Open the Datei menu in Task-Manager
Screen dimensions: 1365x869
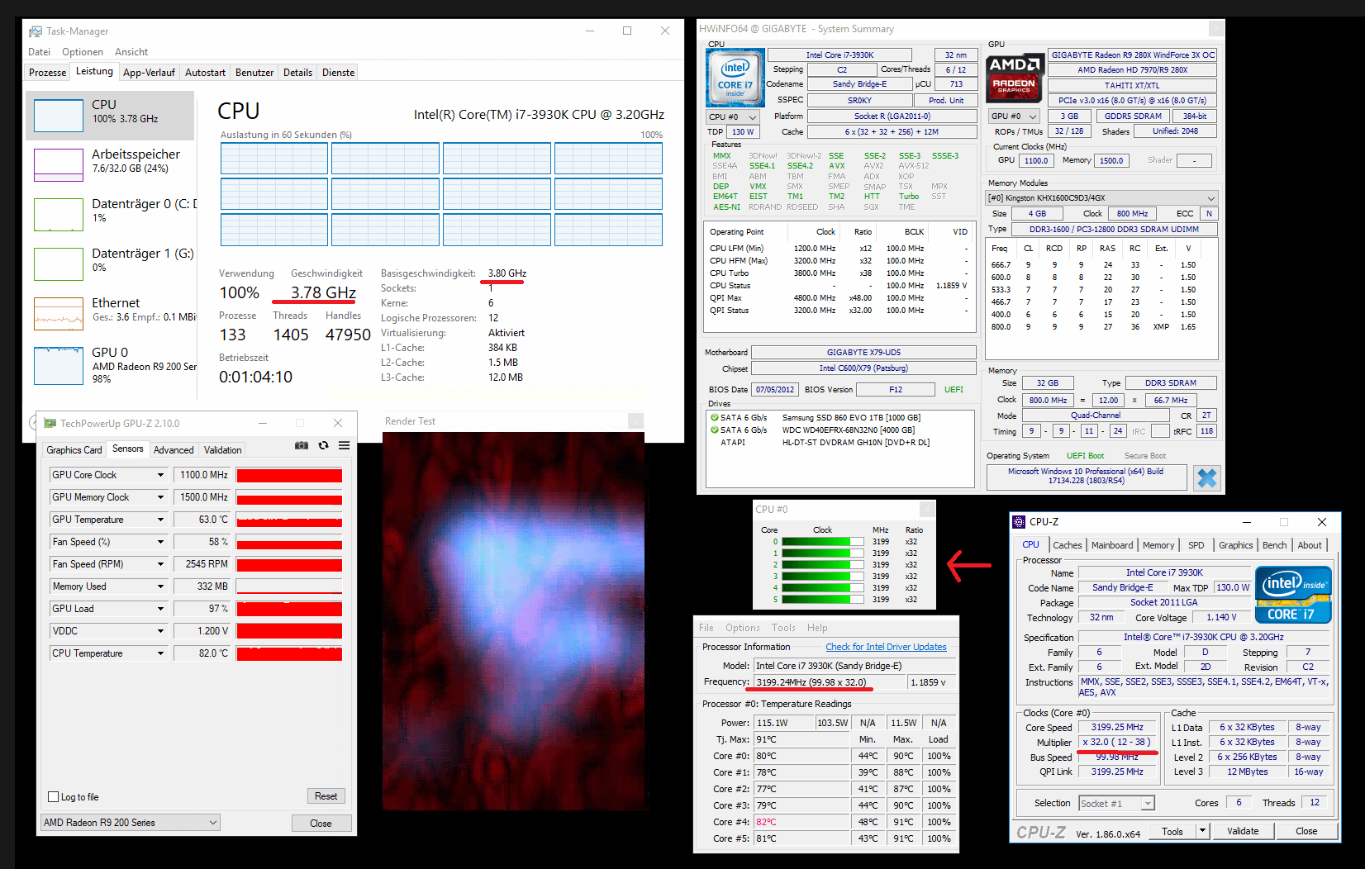(x=39, y=52)
